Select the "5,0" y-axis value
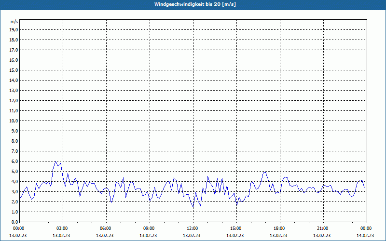 pyautogui.click(x=14, y=172)
